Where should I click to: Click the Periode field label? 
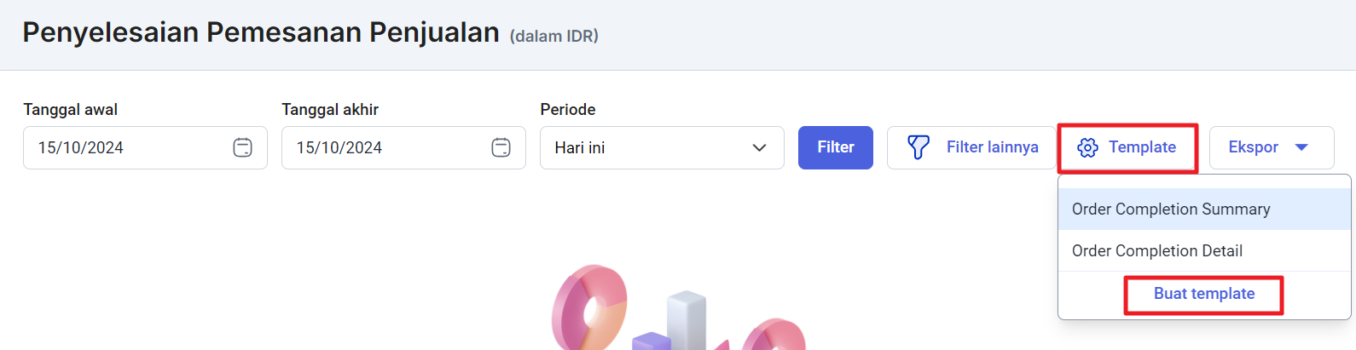[568, 109]
